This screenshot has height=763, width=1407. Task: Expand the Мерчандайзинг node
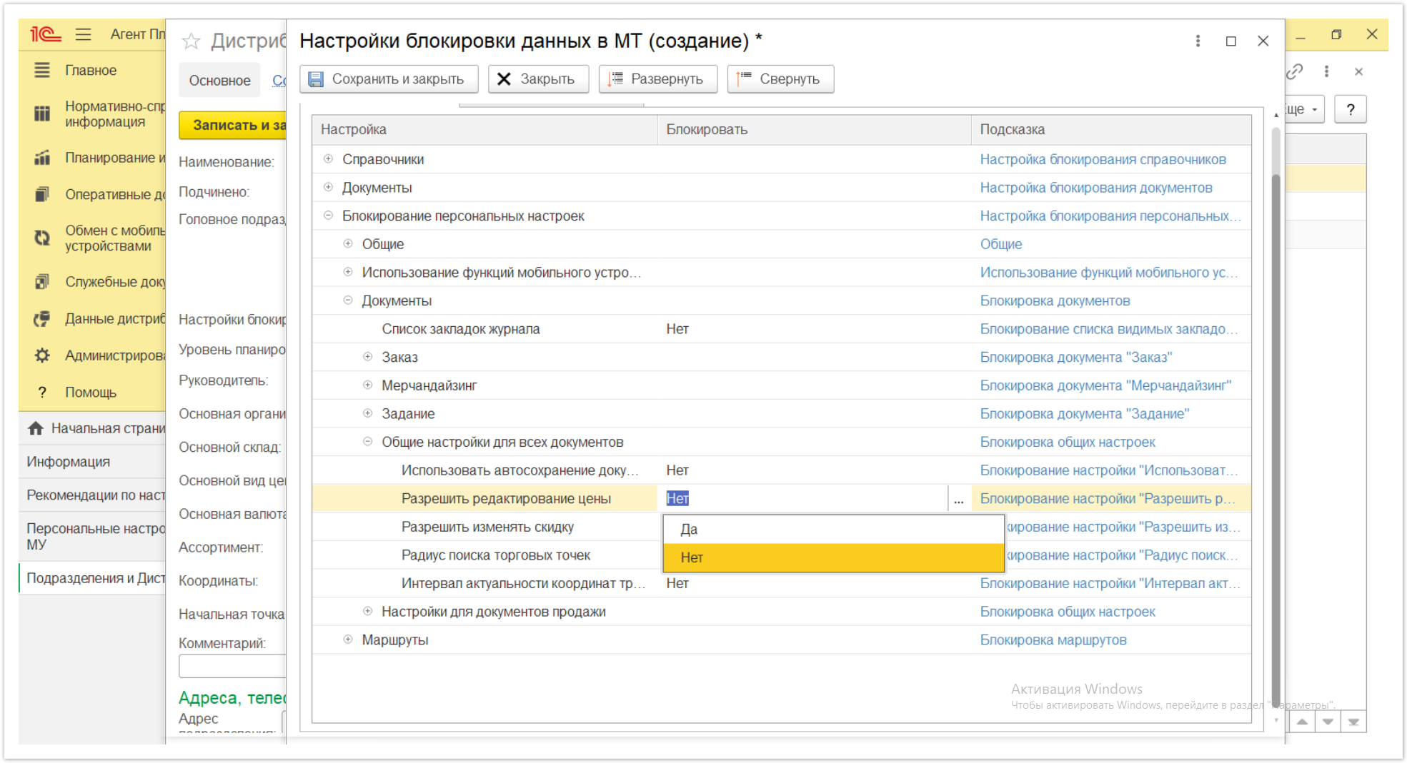click(367, 385)
